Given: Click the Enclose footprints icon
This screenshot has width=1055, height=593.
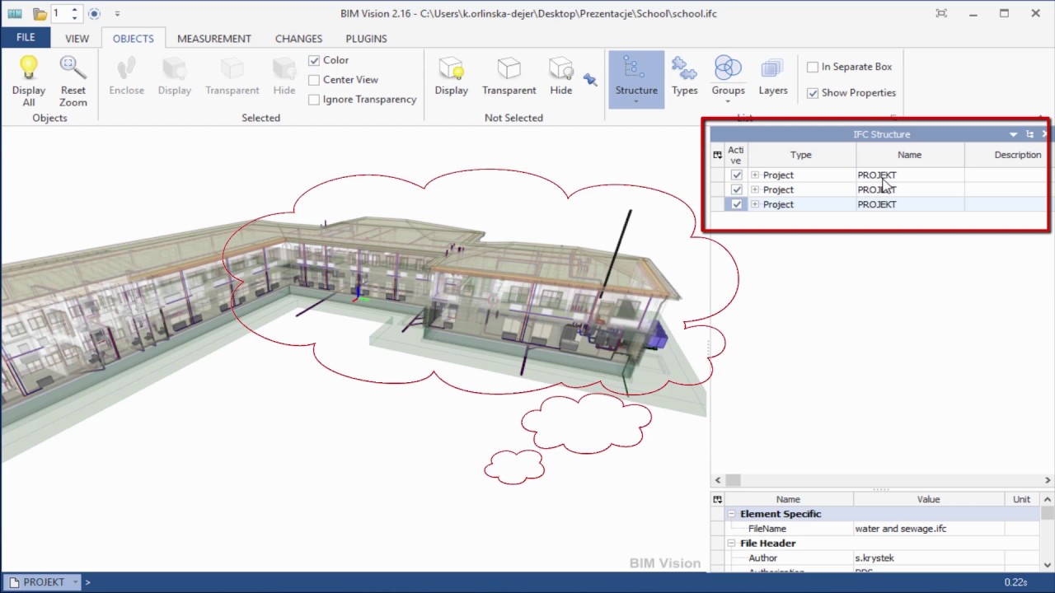Looking at the screenshot, I should click(127, 68).
